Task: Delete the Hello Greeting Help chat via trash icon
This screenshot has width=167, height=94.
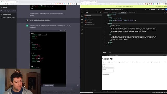Action: (x=15, y=11)
